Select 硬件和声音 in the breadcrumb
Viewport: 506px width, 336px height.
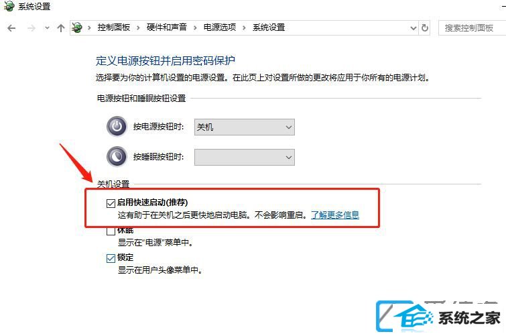point(166,27)
